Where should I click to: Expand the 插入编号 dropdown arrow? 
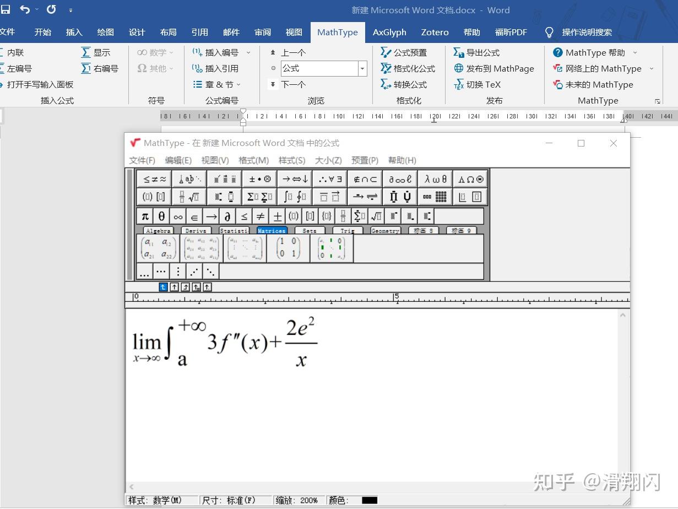[248, 52]
